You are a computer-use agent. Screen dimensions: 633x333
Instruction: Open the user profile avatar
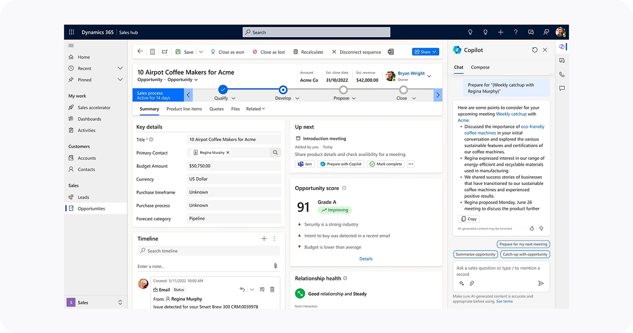tap(560, 32)
